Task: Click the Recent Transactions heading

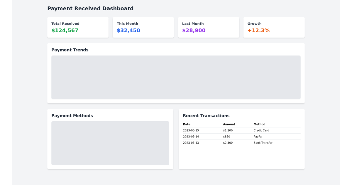Action: 206,116
